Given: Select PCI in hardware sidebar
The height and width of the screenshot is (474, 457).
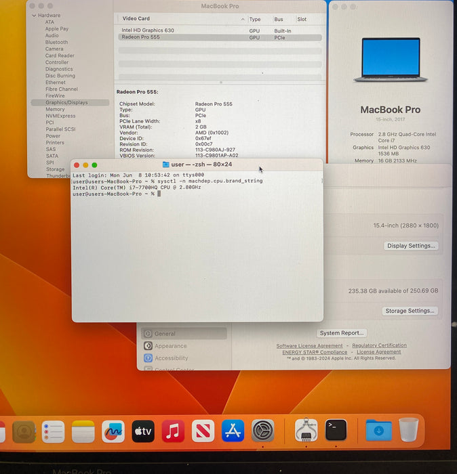Looking at the screenshot, I should (x=50, y=123).
